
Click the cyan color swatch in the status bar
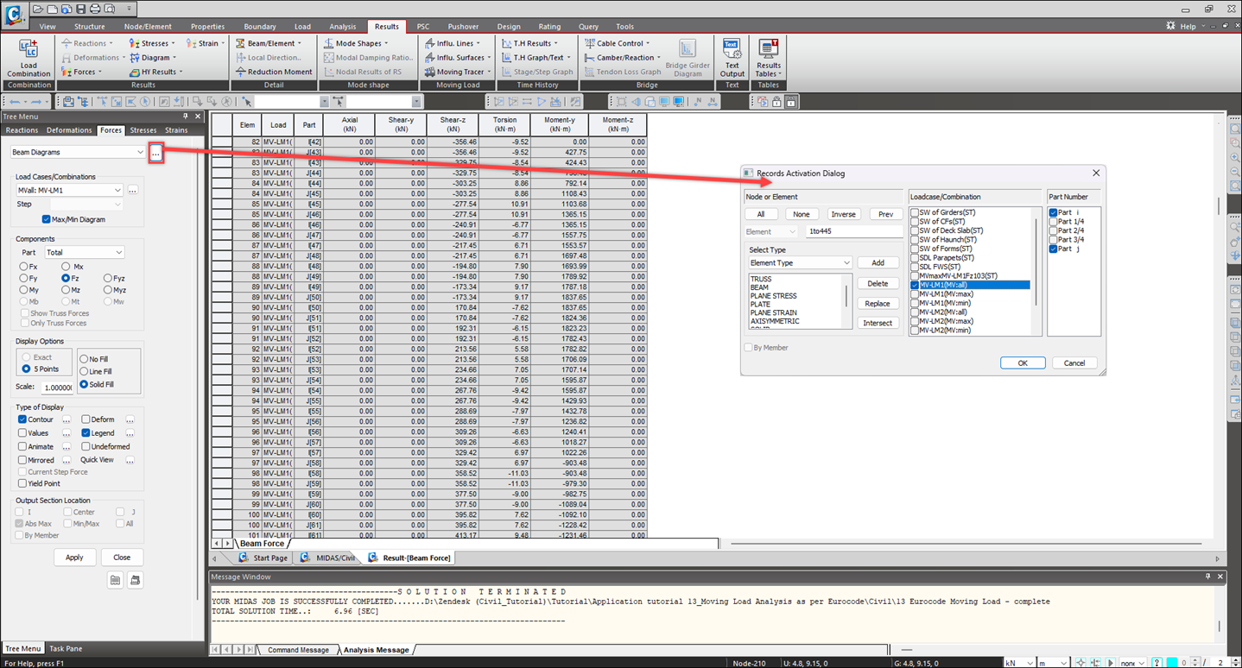(1171, 663)
